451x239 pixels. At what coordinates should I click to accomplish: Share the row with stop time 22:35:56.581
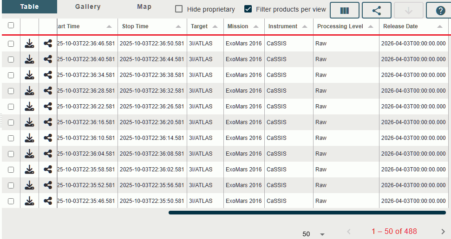(47, 185)
